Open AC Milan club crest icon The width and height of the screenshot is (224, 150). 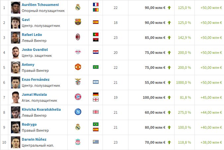78,37
